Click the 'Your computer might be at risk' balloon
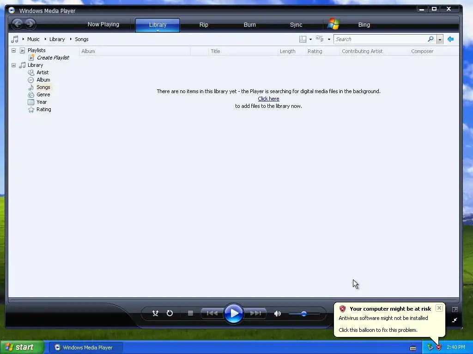 (x=389, y=320)
